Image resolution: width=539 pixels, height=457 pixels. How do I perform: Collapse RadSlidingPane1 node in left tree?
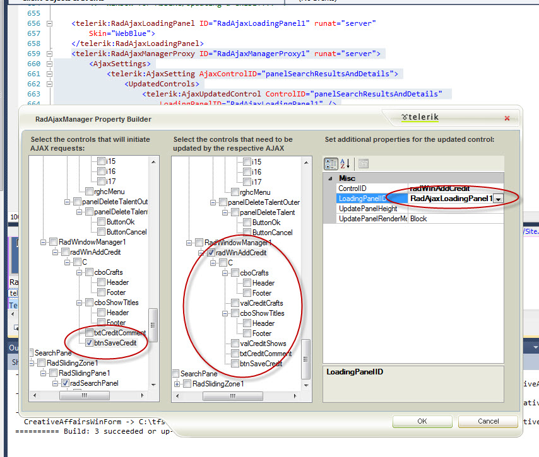[x=43, y=373]
